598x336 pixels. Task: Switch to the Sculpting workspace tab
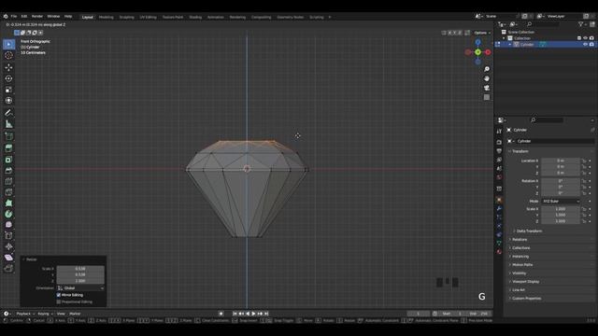[127, 17]
